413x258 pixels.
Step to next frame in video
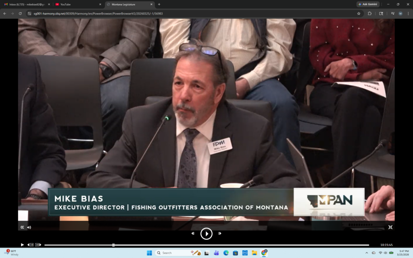[220, 233]
